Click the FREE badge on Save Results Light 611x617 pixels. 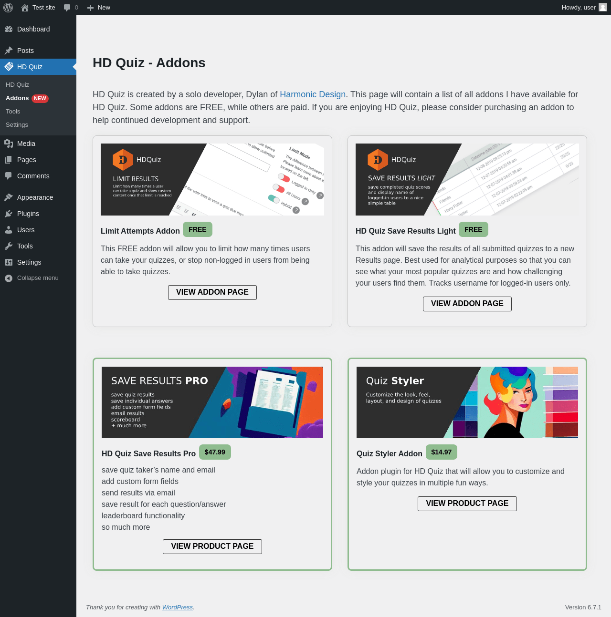click(474, 229)
